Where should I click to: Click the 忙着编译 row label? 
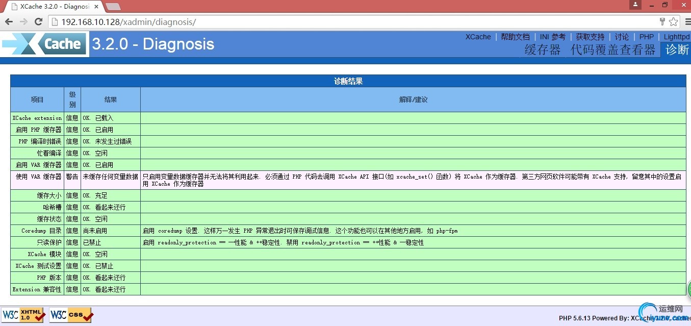pos(37,153)
